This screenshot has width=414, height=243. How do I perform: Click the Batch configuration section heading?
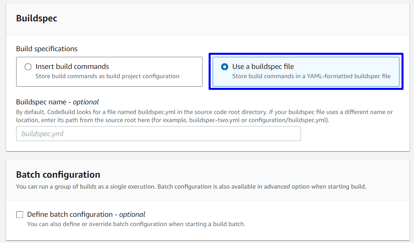click(58, 175)
